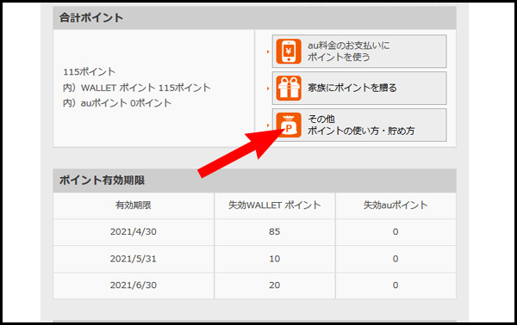Click the 合計ポイント section header
Screen dimensions: 517x325
pyautogui.click(x=254, y=18)
